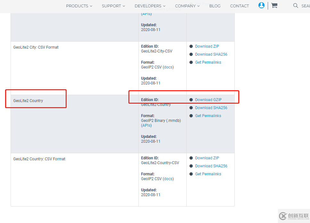Image resolution: width=310 pixels, height=223 pixels.
Task: Click Updated date in Country CSV row
Action: pos(151,195)
